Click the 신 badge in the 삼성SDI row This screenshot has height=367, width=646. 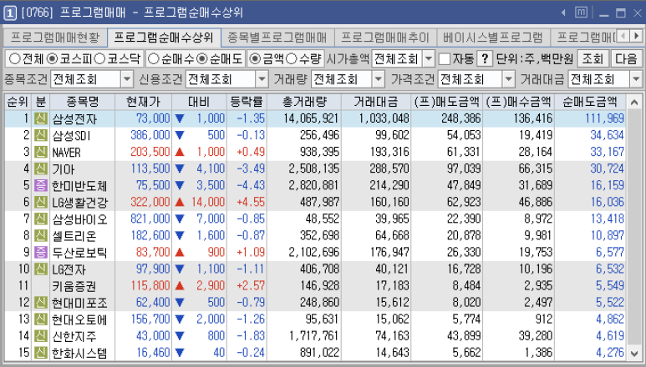[40, 135]
